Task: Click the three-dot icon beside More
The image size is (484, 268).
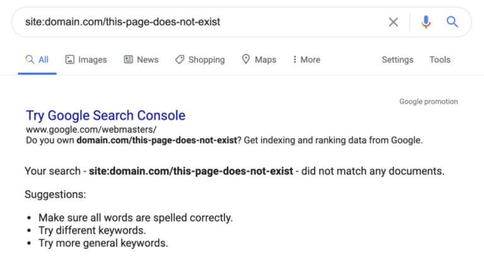Action: 294,60
